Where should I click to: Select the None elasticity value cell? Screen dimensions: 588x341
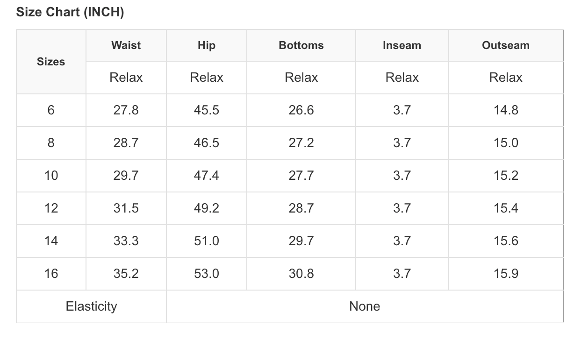click(x=365, y=306)
